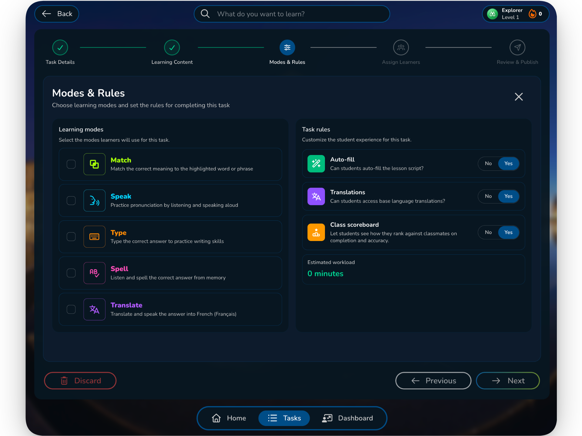Click the Back button
Image resolution: width=582 pixels, height=436 pixels.
pos(57,14)
